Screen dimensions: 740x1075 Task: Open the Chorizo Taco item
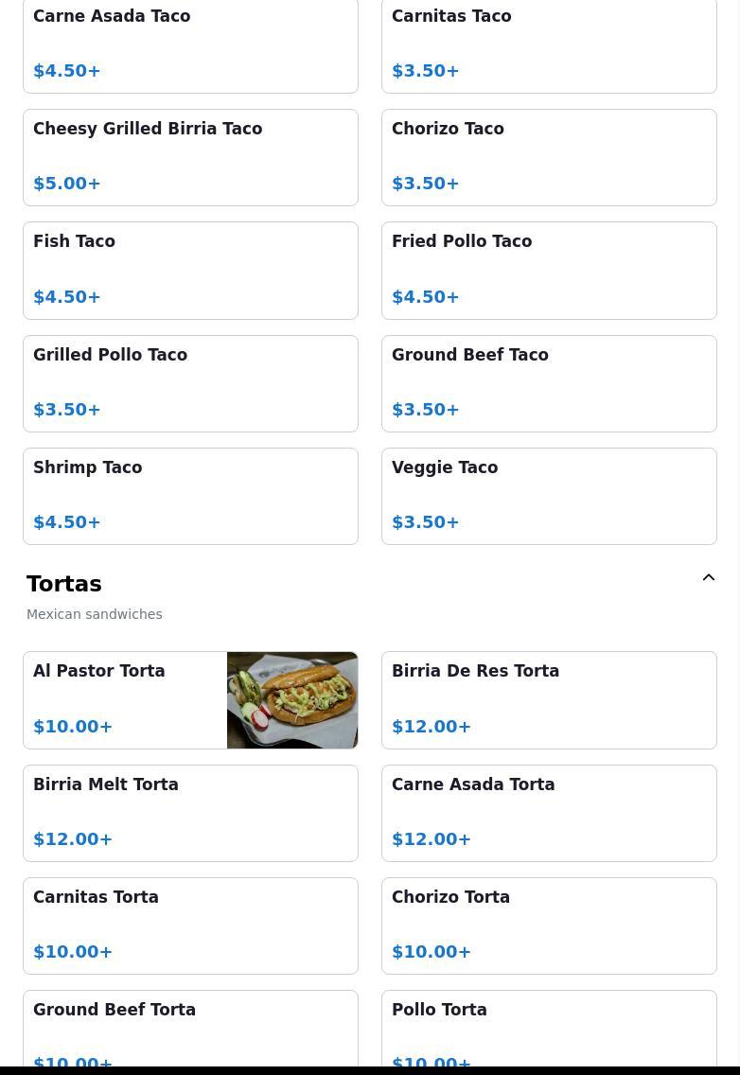pyautogui.click(x=549, y=158)
